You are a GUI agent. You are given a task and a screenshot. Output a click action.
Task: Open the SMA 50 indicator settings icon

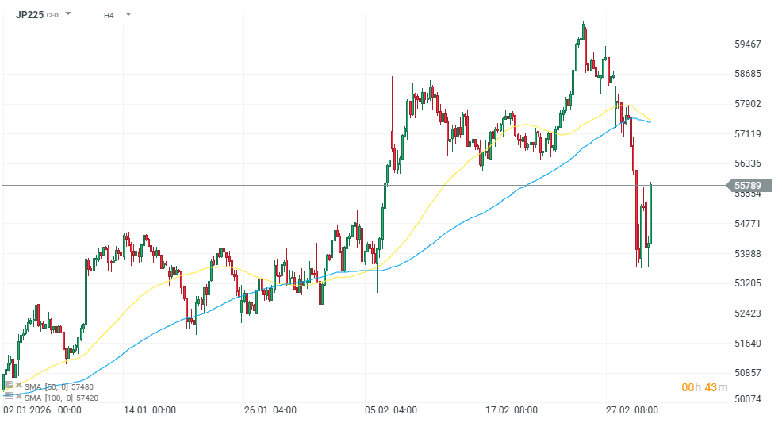point(9,385)
